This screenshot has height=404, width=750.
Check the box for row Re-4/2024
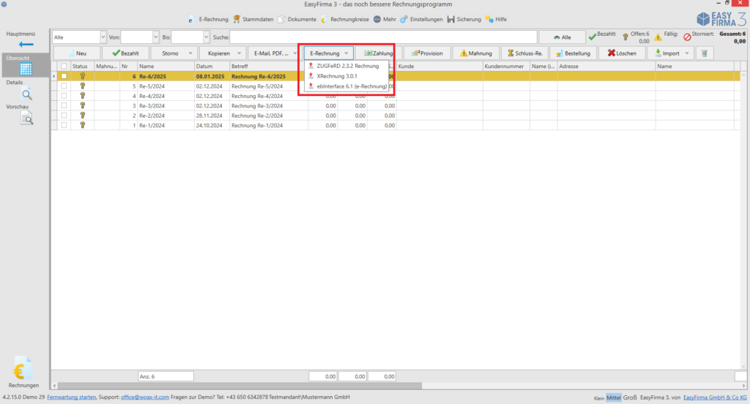pos(64,96)
